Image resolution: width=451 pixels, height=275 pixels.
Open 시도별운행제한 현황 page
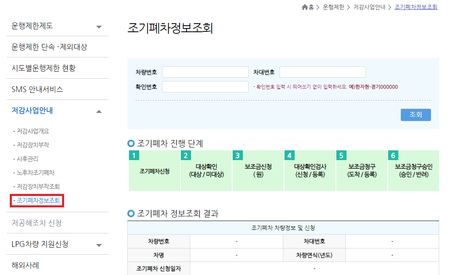click(44, 68)
